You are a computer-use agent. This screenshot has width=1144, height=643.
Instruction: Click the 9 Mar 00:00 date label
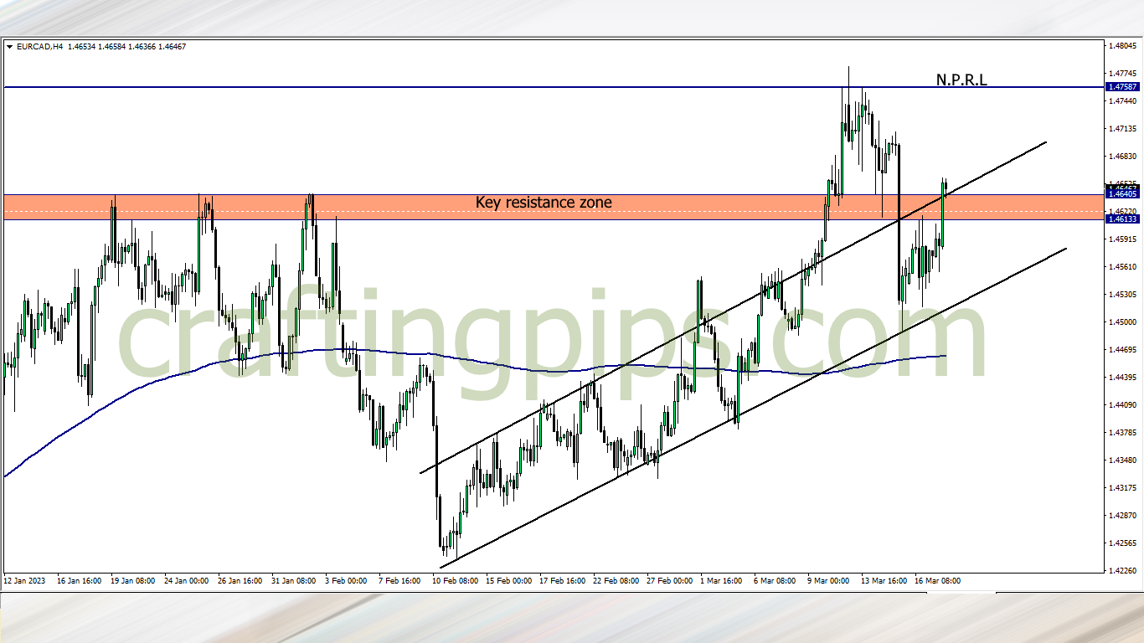tap(829, 580)
